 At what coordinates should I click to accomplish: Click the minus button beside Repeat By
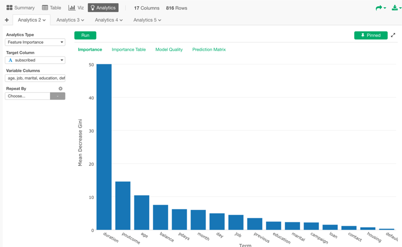58,96
